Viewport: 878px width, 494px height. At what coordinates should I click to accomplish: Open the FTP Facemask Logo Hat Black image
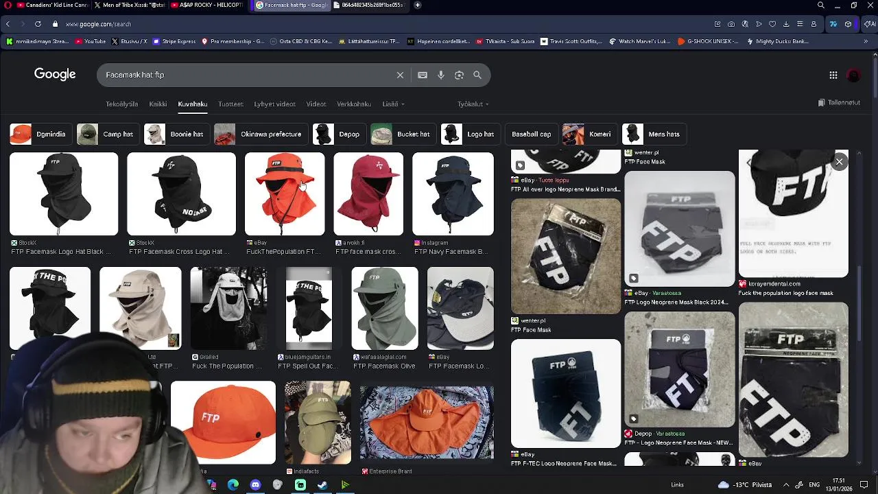64,194
